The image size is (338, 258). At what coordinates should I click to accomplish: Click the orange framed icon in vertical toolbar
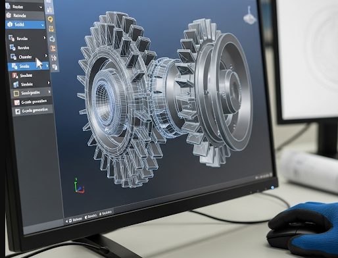click(53, 48)
